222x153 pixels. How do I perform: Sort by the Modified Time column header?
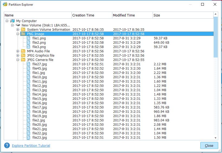132,15
